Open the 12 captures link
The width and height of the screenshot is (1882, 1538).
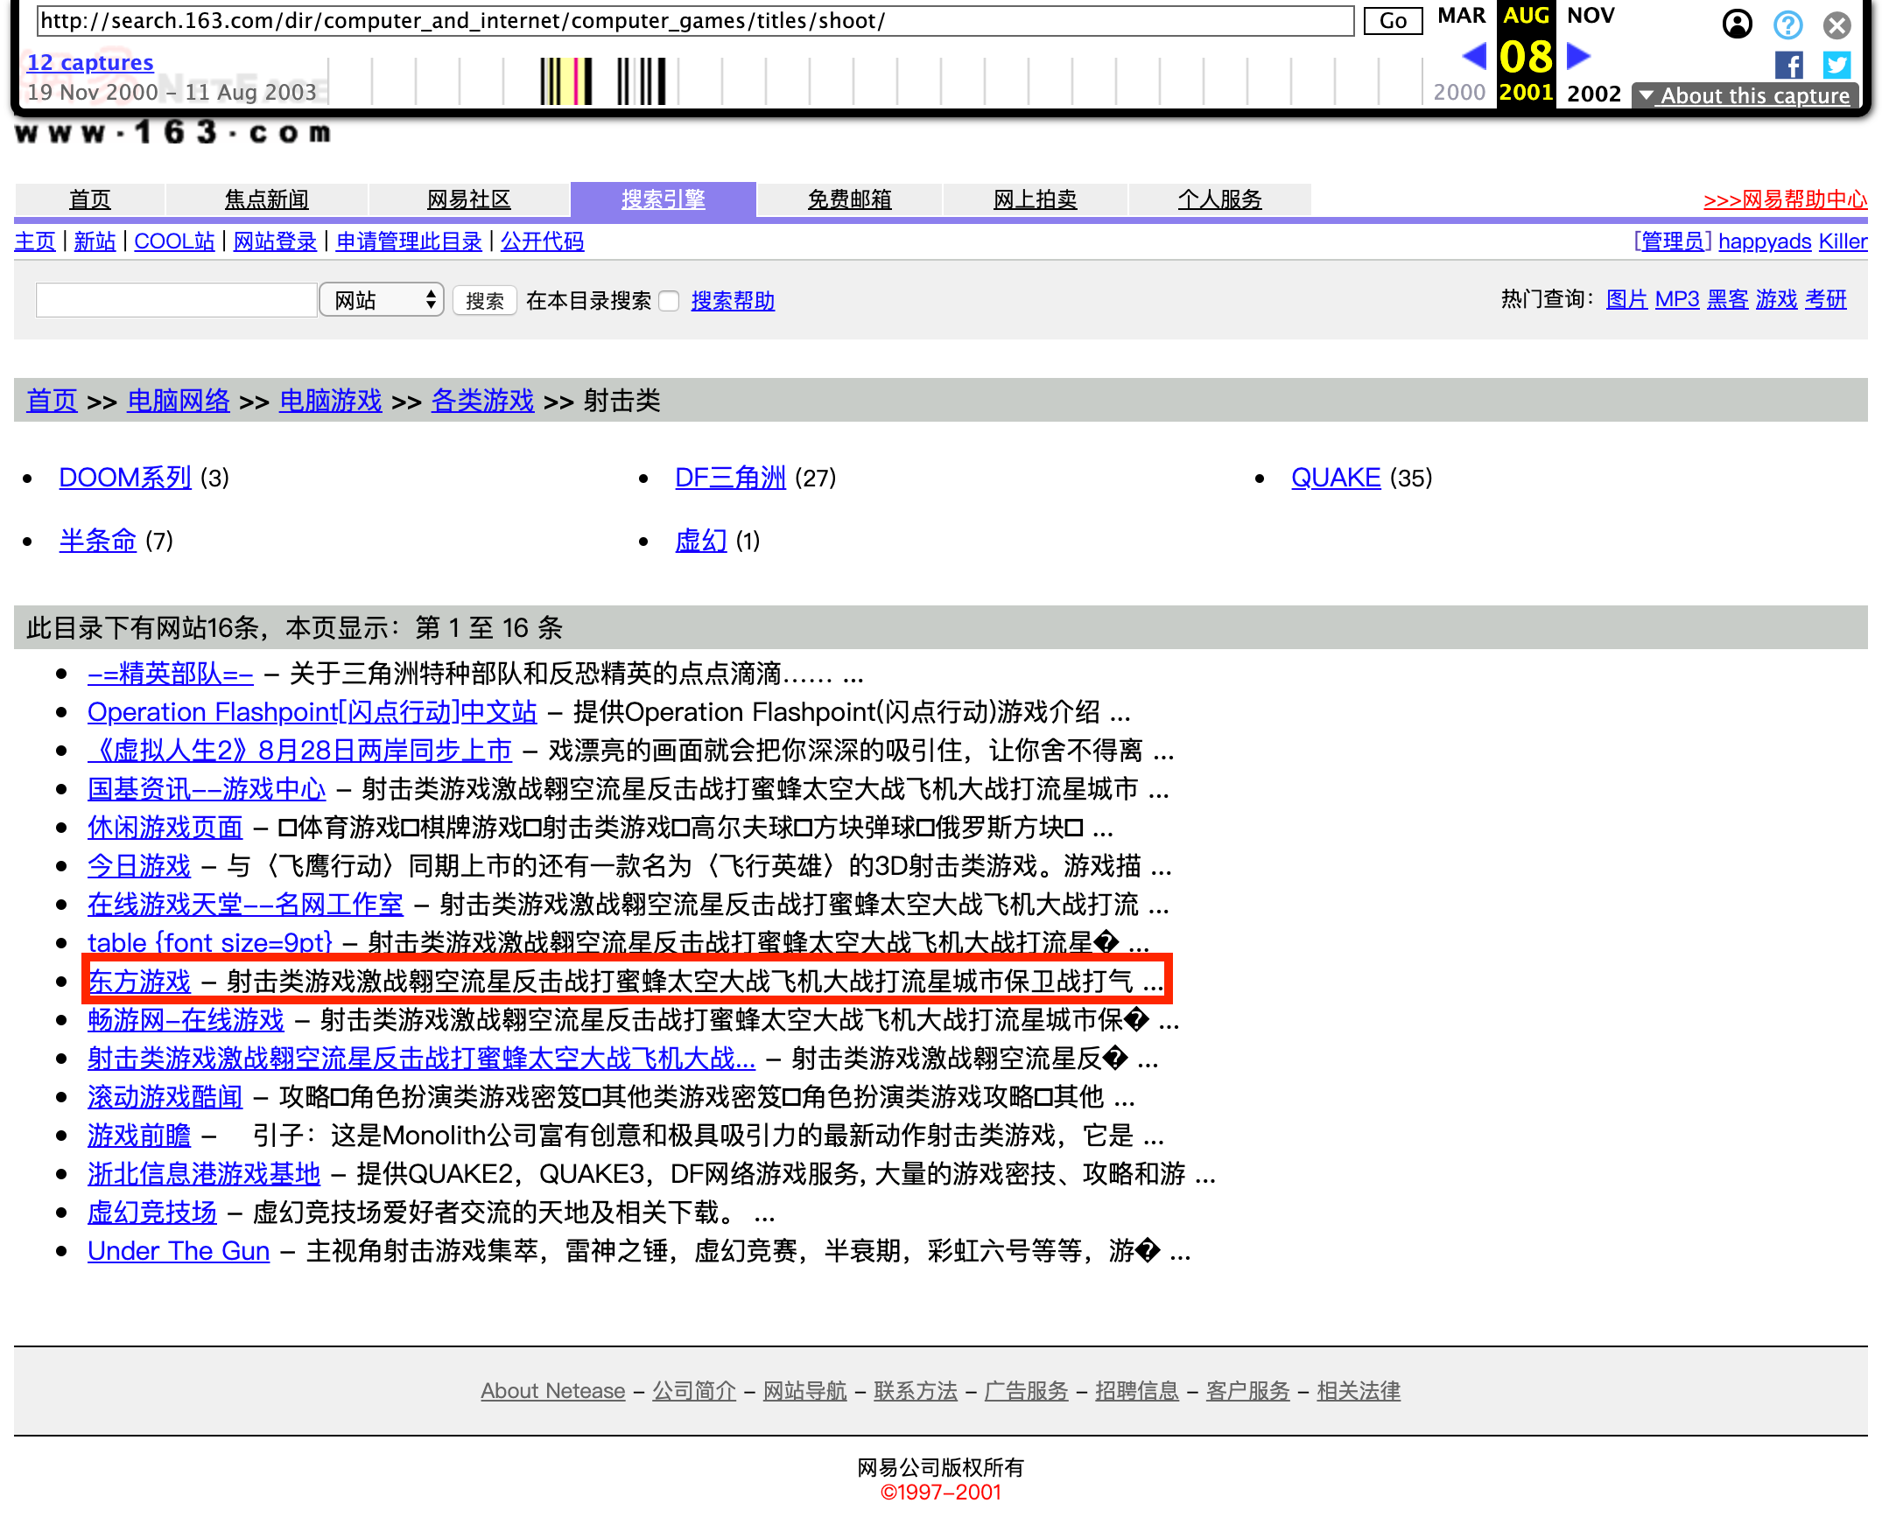point(90,62)
